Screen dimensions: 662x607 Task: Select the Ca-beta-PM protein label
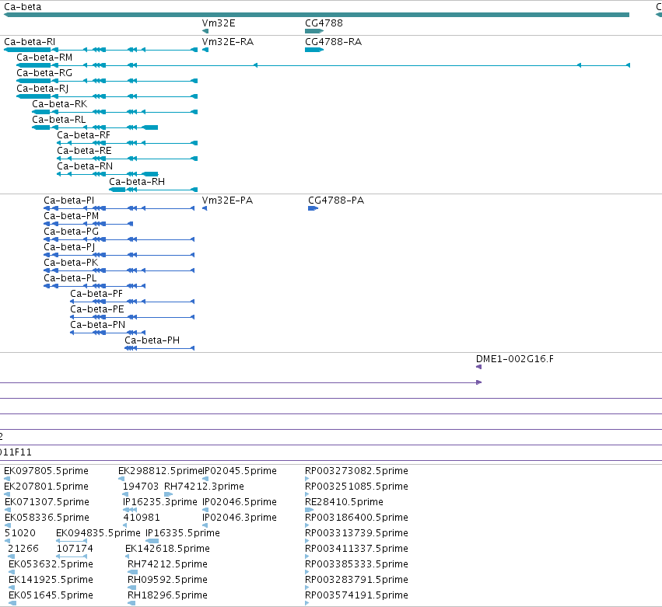point(72,216)
